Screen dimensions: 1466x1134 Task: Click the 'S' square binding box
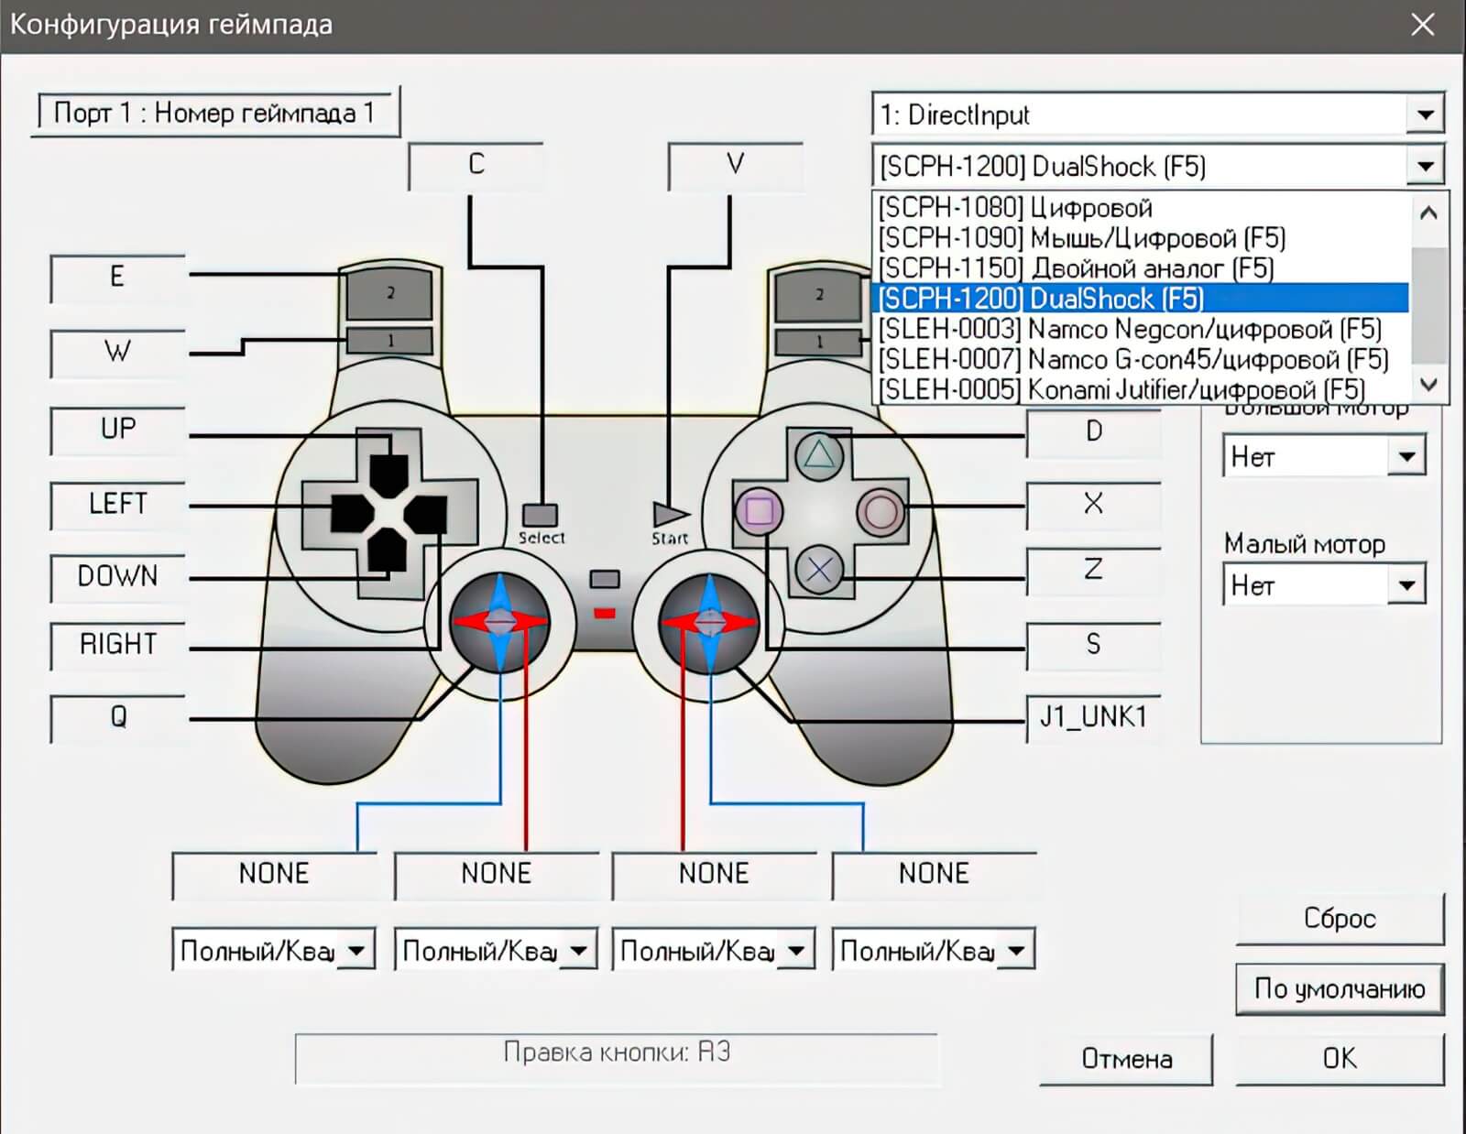[x=1094, y=647]
